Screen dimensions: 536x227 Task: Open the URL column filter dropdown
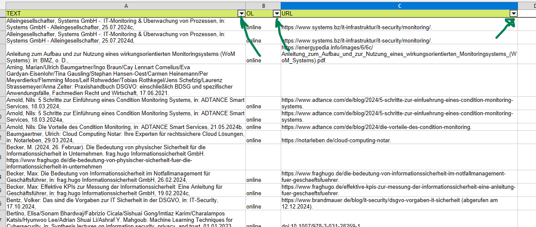click(513, 14)
